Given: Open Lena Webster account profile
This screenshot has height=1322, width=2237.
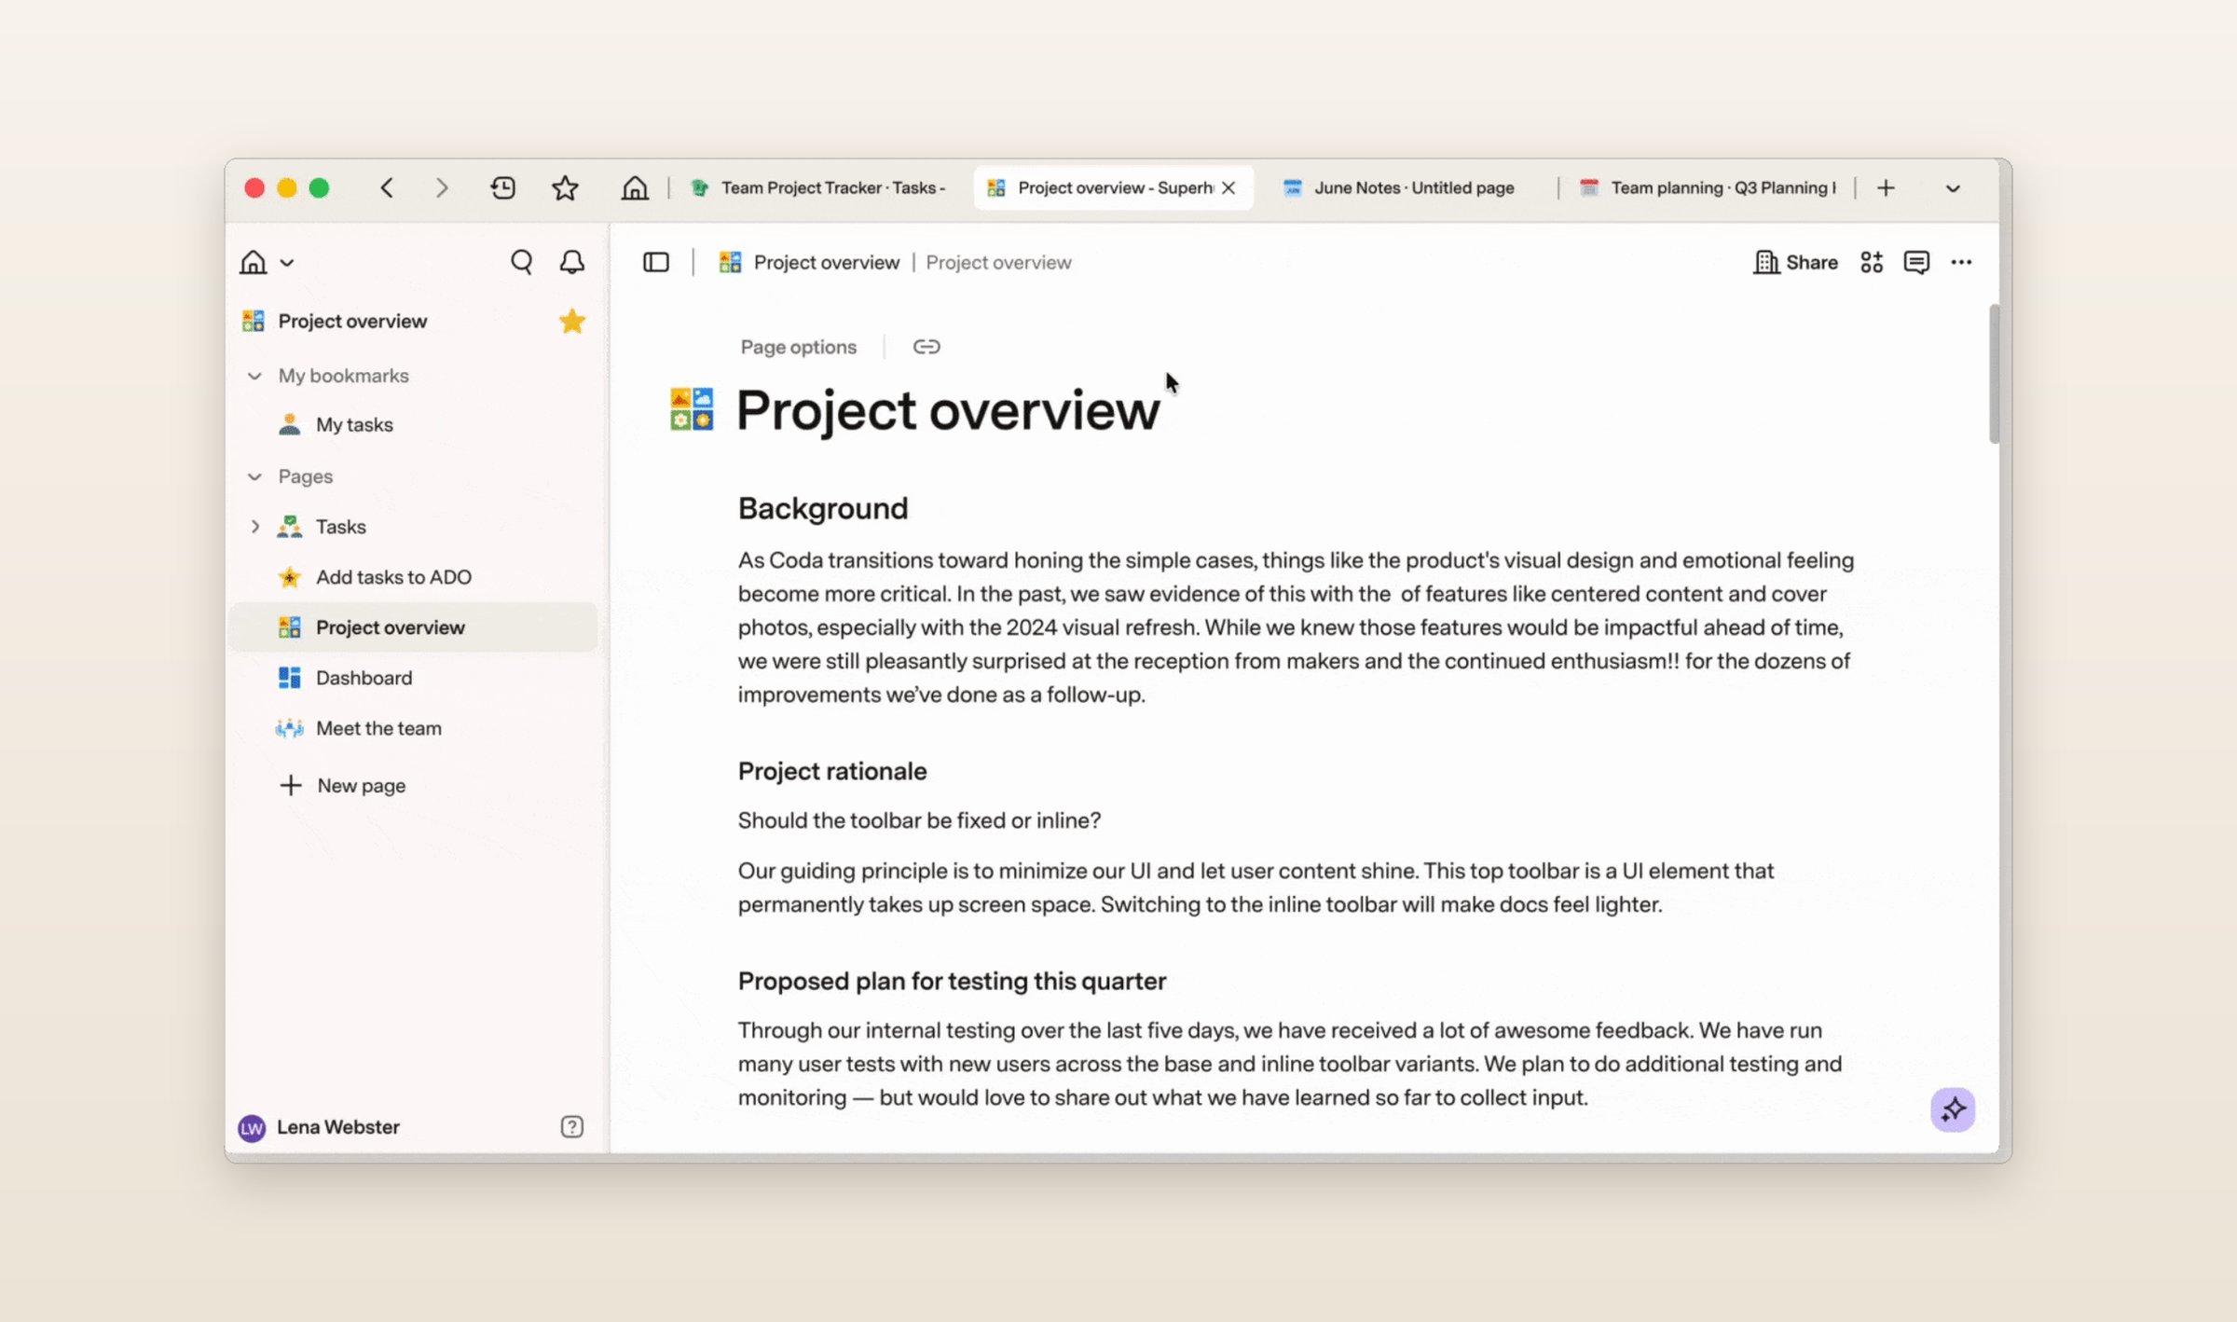Looking at the screenshot, I should [x=320, y=1127].
